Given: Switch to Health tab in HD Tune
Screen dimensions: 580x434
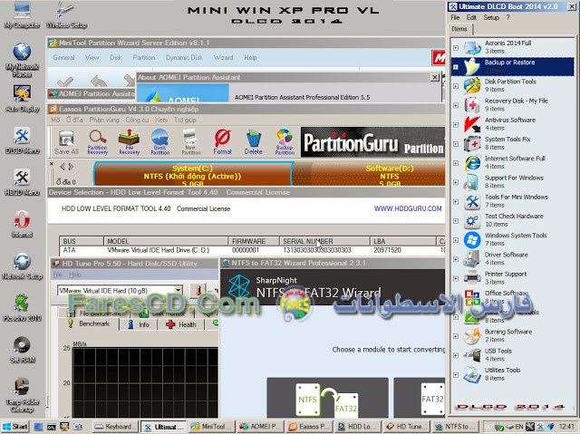Looking at the screenshot, I should (181, 324).
